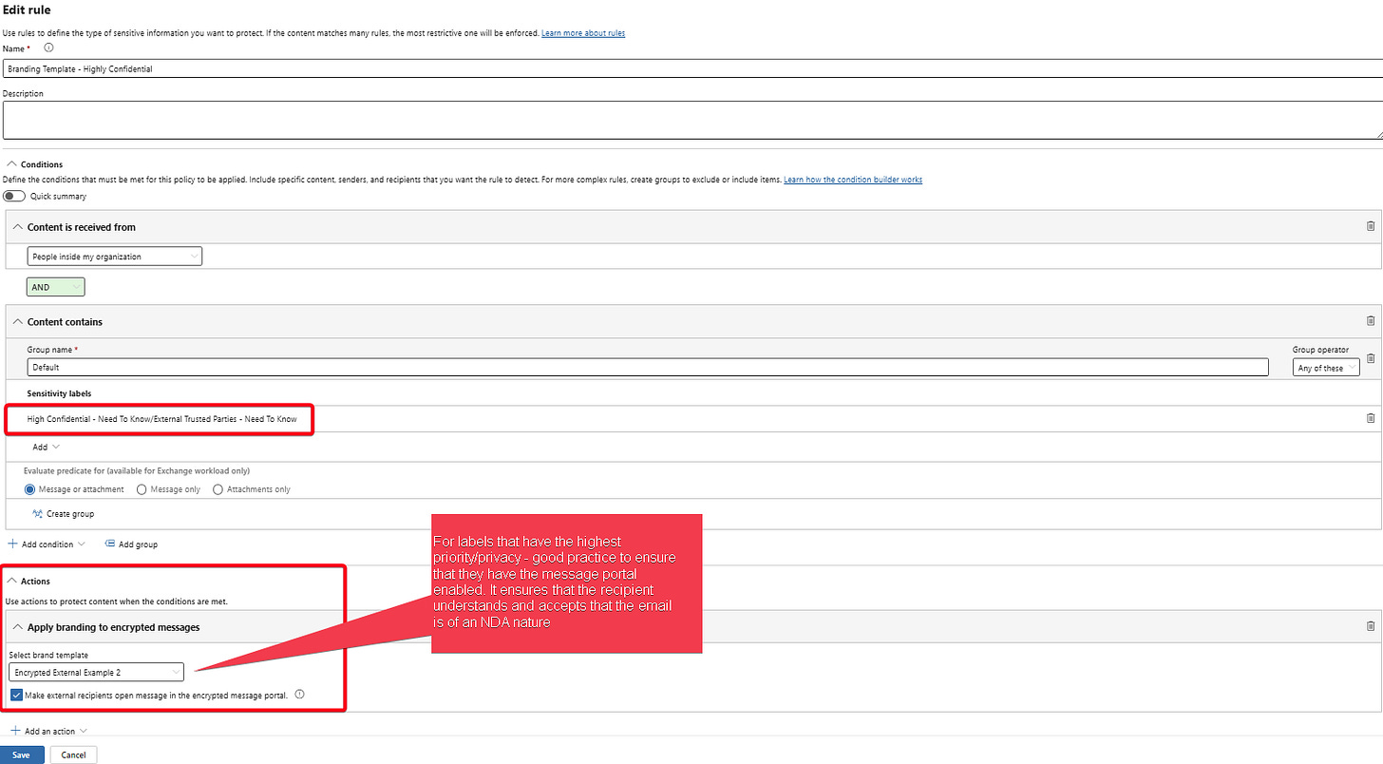Delete the Default group via trash icon
Image resolution: width=1383 pixels, height=764 pixels.
(x=1370, y=358)
